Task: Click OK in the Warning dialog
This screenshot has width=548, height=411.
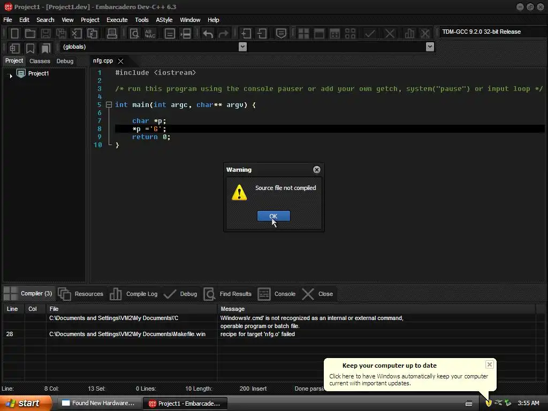Action: 273,216
